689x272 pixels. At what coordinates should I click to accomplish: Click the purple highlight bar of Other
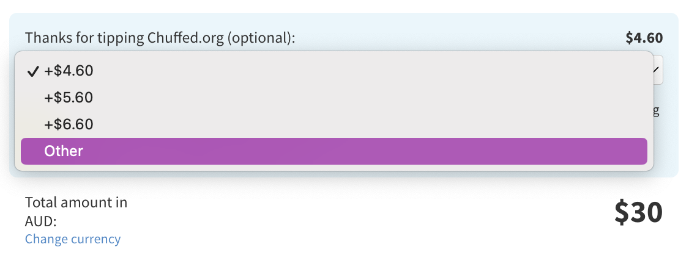point(334,151)
